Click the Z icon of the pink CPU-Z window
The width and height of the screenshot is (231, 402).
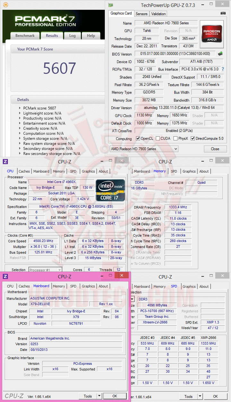(x=5, y=276)
